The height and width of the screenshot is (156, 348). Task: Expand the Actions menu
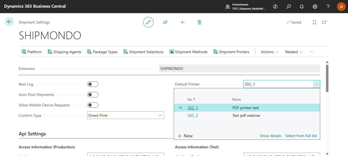[270, 52]
